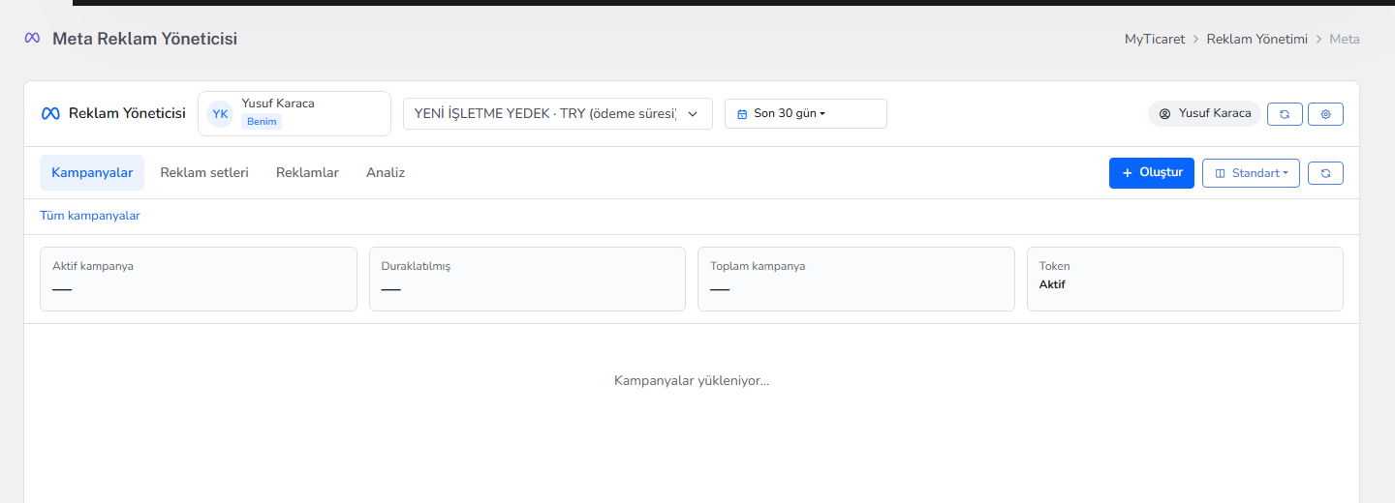
Task: Go to MyTicaret breadcrumb
Action: click(1155, 39)
